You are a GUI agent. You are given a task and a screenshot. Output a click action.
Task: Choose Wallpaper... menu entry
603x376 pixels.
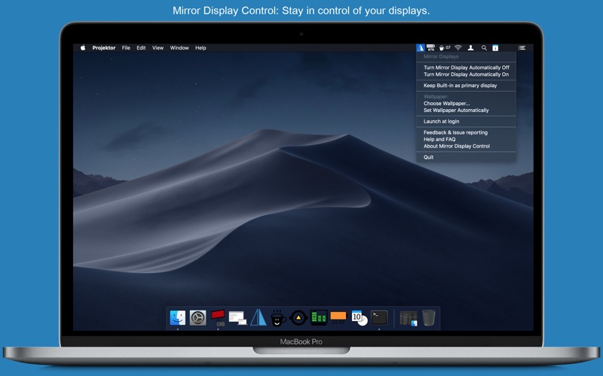coord(466,104)
